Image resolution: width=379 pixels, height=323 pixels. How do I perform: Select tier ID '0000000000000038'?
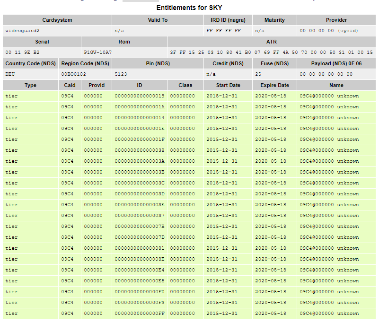click(140, 150)
